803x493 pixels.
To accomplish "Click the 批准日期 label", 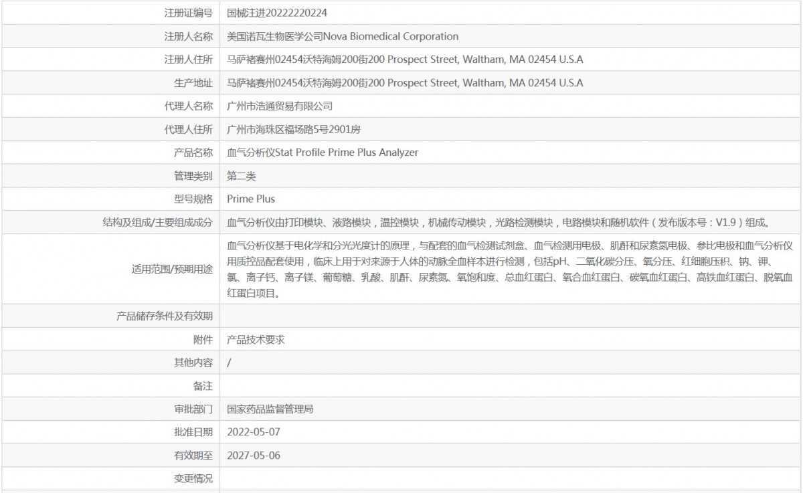I will (x=193, y=432).
